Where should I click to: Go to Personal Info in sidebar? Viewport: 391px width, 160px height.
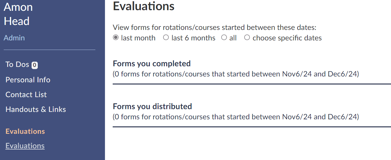click(28, 80)
